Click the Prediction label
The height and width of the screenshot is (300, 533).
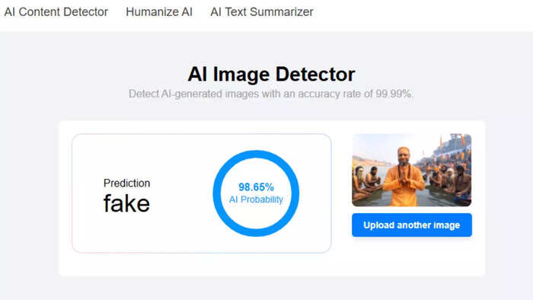pyautogui.click(x=127, y=184)
